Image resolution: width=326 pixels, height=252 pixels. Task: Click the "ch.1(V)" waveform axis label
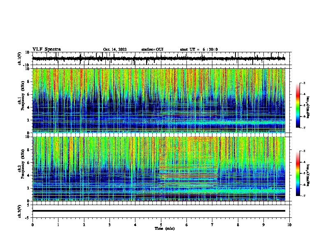coord(20,58)
